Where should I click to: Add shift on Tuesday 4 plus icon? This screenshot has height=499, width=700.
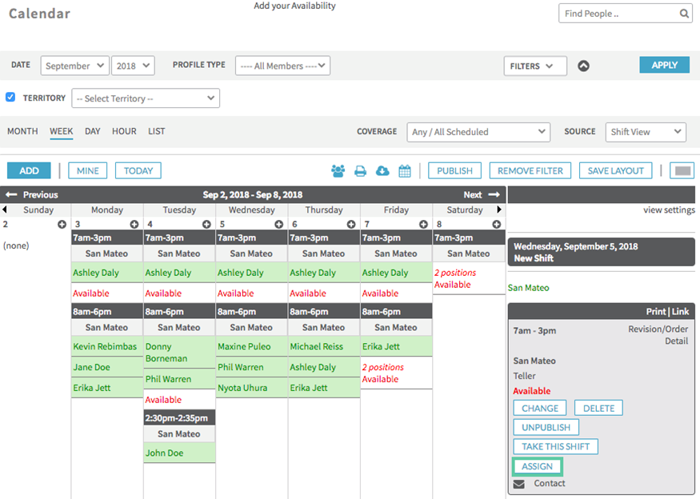(x=206, y=224)
